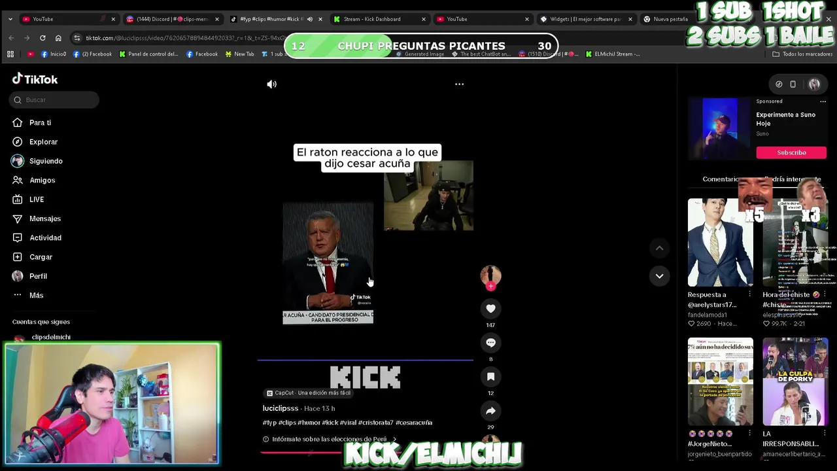Open the Inicio0 Facebook bookmark
The image size is (837, 471).
[54, 54]
